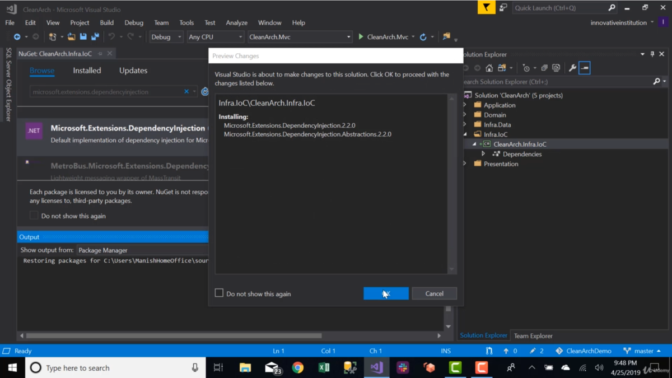Click the Open File folder icon
The height and width of the screenshot is (378, 672).
pos(71,37)
